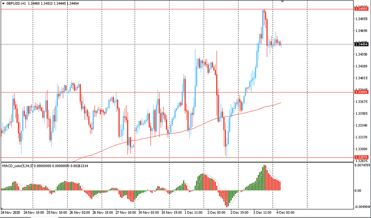Click the 3 Dec 11:00 time label
Viewport: 371px width, 218px height.
coord(263,212)
